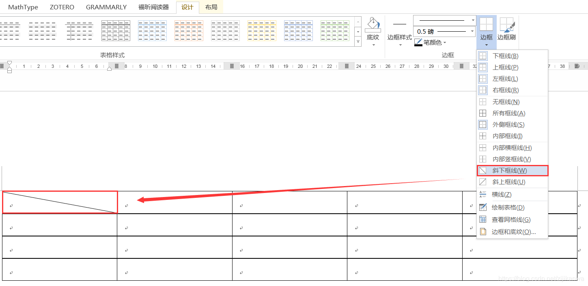
Task: Click the right border (右框线) icon
Action: [x=483, y=90]
